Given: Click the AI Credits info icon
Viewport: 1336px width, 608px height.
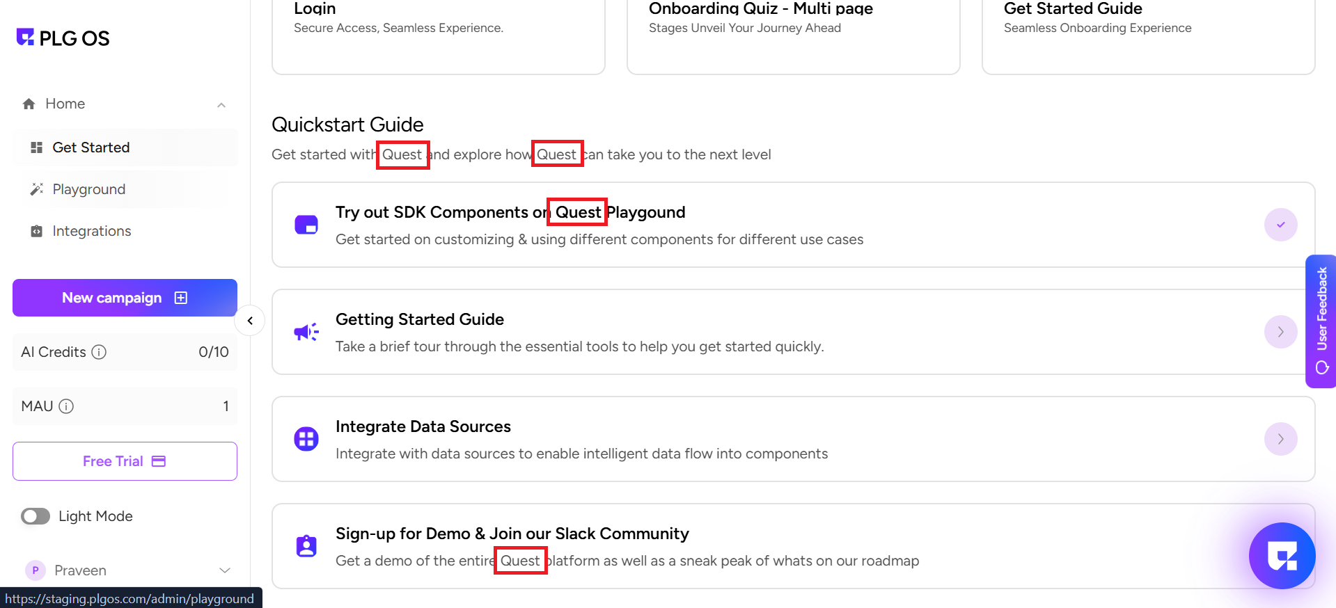Looking at the screenshot, I should (100, 352).
